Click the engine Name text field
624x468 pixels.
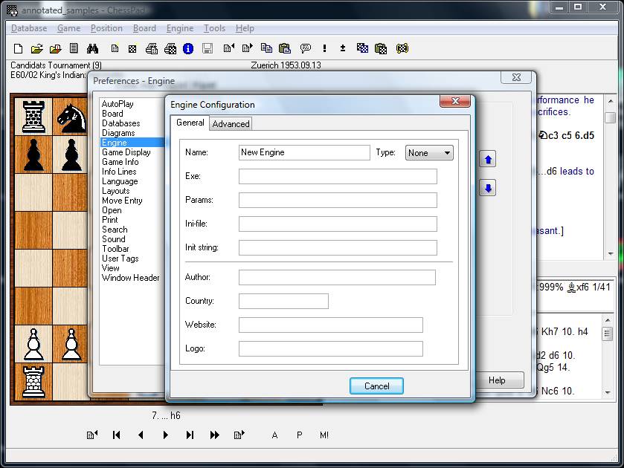coord(303,152)
